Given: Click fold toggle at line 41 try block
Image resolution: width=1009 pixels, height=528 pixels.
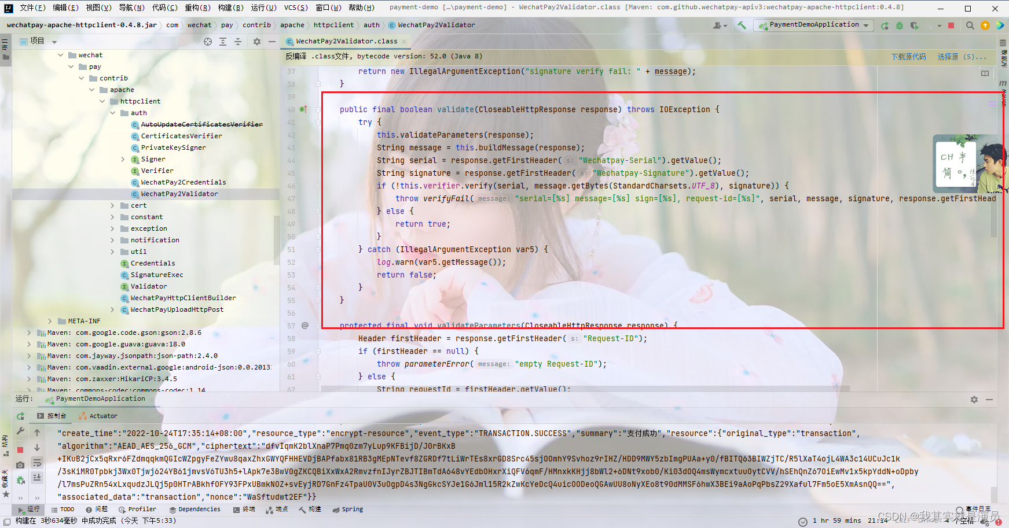Looking at the screenshot, I should [318, 122].
